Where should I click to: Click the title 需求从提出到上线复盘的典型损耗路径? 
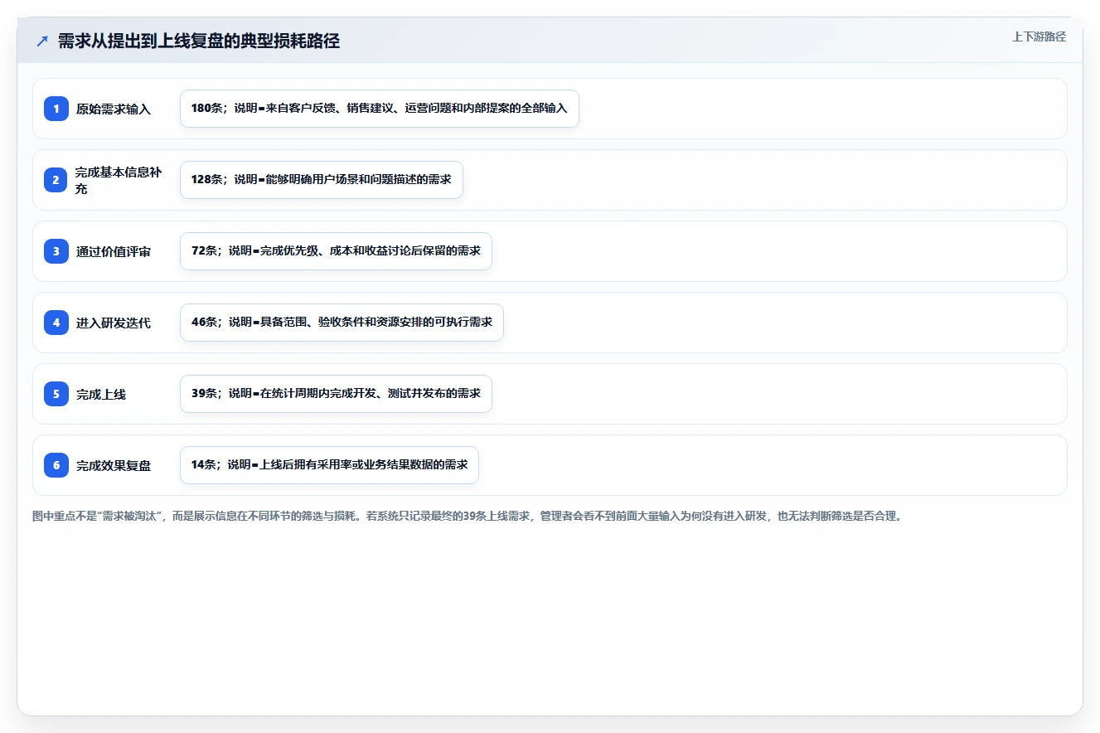click(x=199, y=41)
